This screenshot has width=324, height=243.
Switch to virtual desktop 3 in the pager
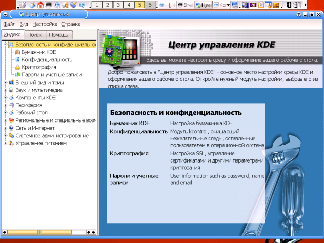(x=118, y=5)
